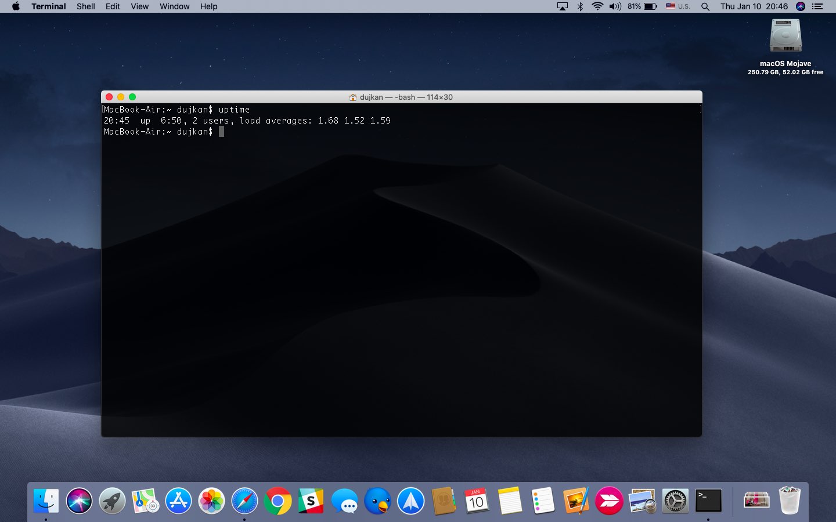Open the Trash in the Dock

coord(790,501)
